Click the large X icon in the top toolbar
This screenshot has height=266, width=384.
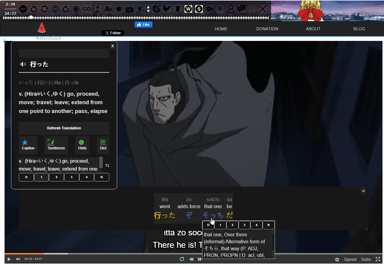pos(263,9)
